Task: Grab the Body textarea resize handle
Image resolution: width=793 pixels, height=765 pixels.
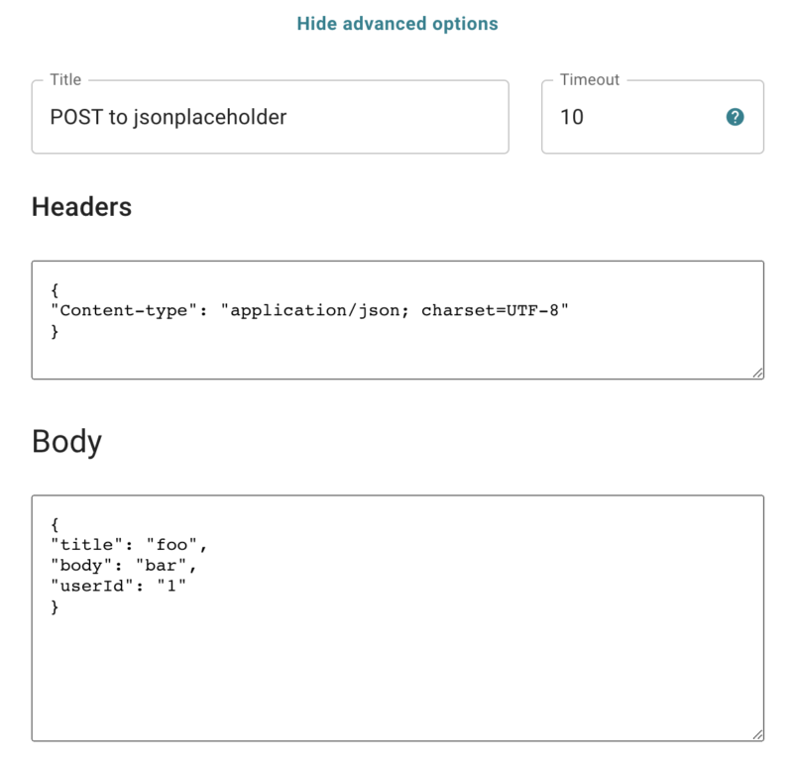Action: coord(757,735)
